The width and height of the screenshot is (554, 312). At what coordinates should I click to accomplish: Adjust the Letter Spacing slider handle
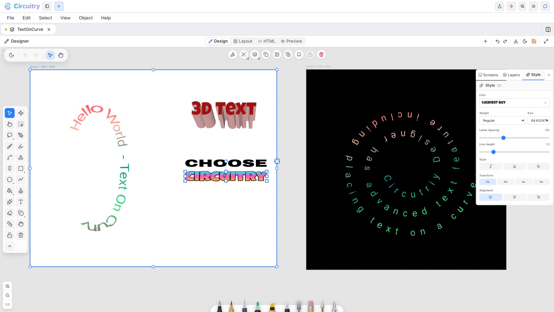click(503, 138)
